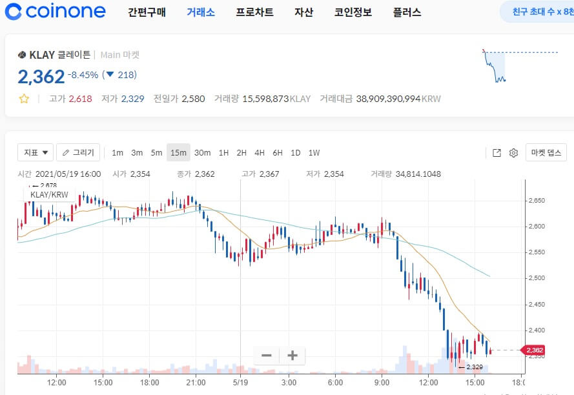Screen dimensions: 574x395
Task: Open the 거래소 menu
Action: click(x=201, y=12)
